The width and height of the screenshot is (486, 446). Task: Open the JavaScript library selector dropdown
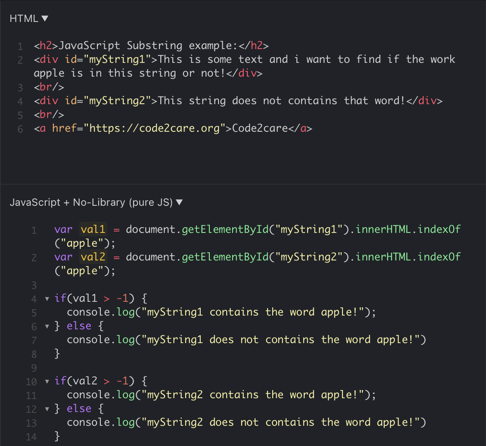180,202
